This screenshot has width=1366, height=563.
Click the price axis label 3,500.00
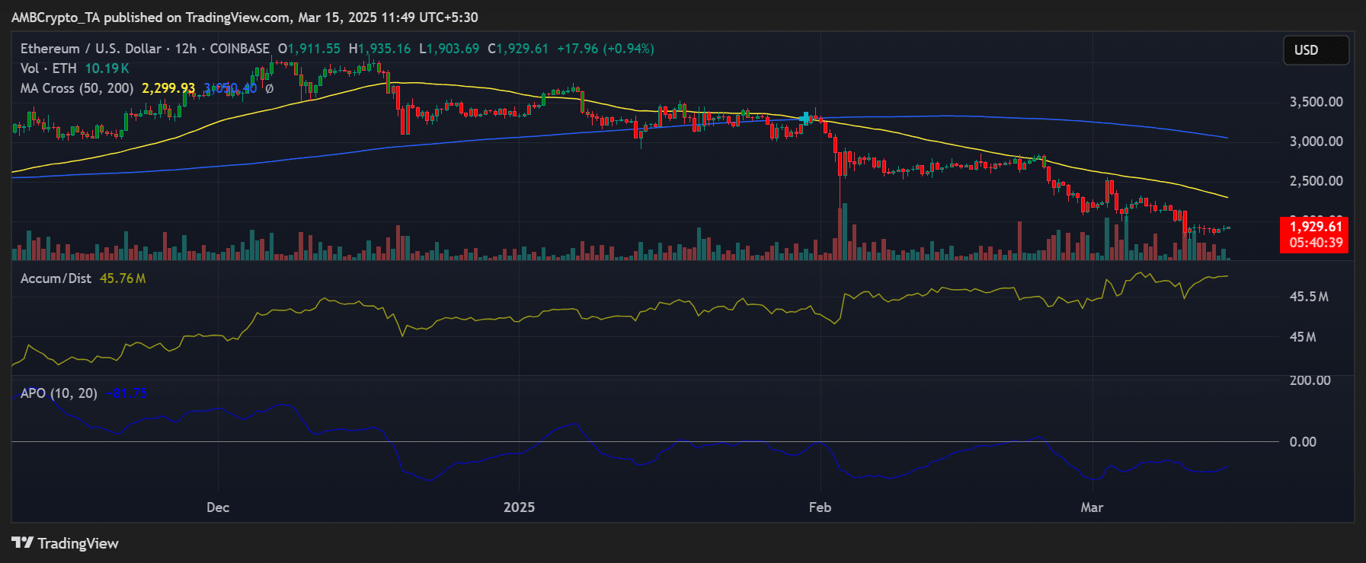click(1316, 102)
